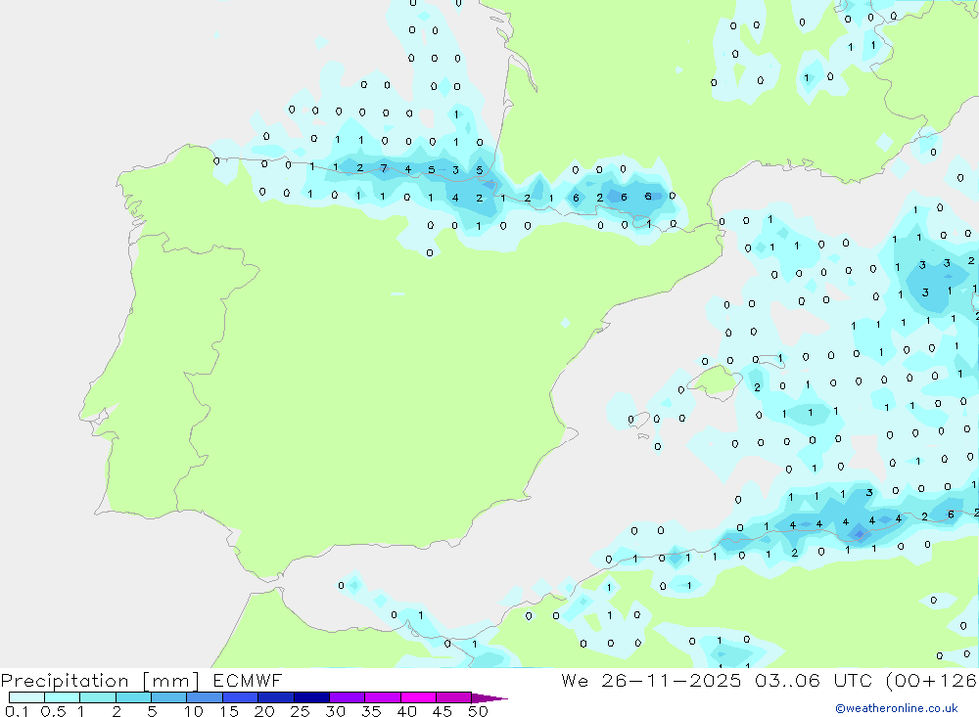The image size is (979, 717).
Task: Select the 1–2 mm legend color swatch
Action: 98,697
